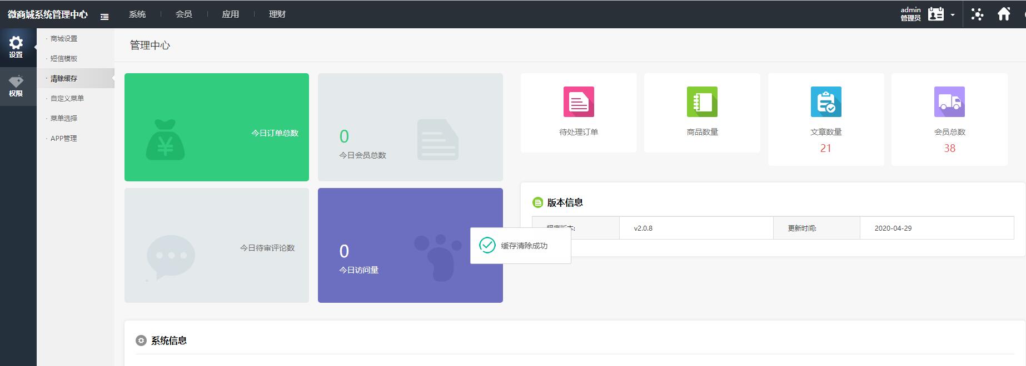This screenshot has width=1026, height=366.
Task: Click the admin ID card icon
Action: pyautogui.click(x=936, y=14)
